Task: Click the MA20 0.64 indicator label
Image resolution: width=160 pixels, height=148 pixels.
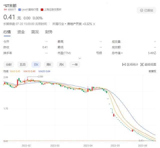Action: [x=44, y=71]
